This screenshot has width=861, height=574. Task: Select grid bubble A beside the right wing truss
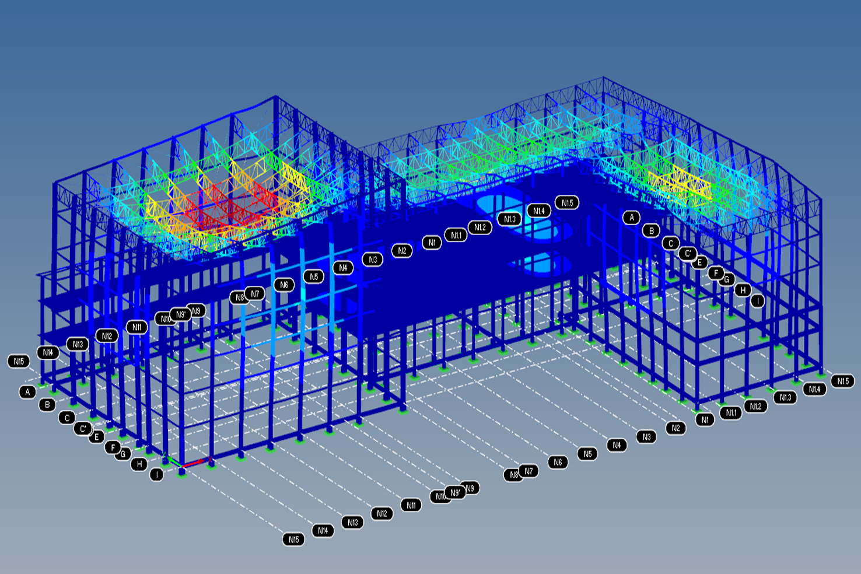click(631, 218)
